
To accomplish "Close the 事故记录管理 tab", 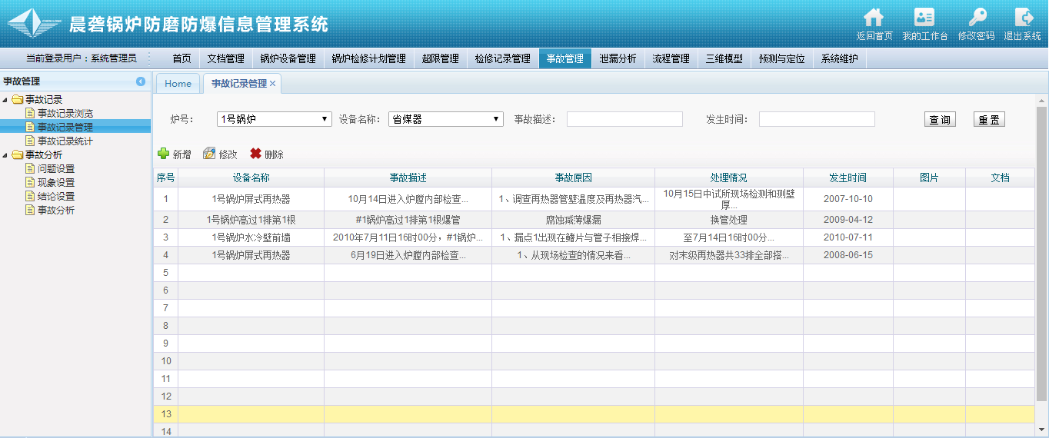I will pos(272,84).
